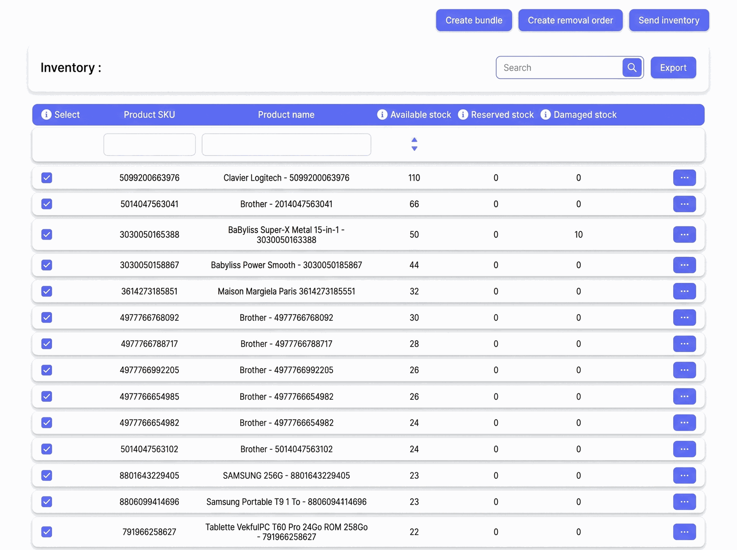The image size is (737, 550).
Task: Click the Product name column header
Action: coord(286,114)
